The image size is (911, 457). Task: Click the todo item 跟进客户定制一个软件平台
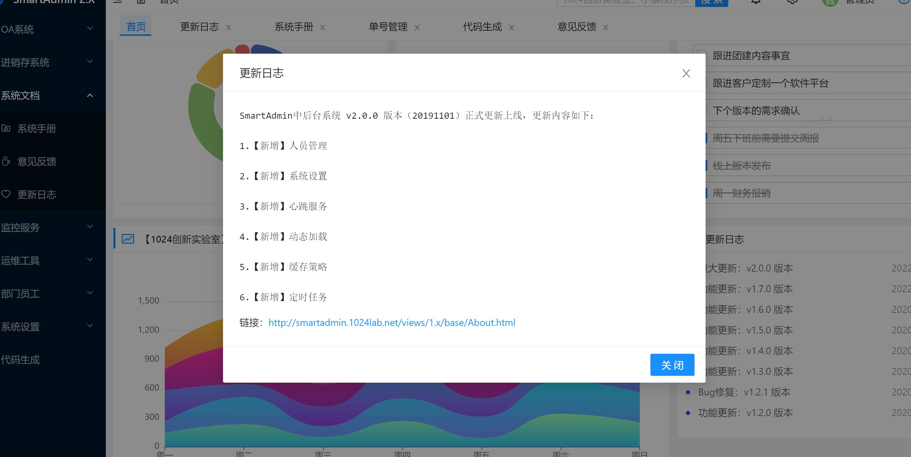tap(771, 83)
